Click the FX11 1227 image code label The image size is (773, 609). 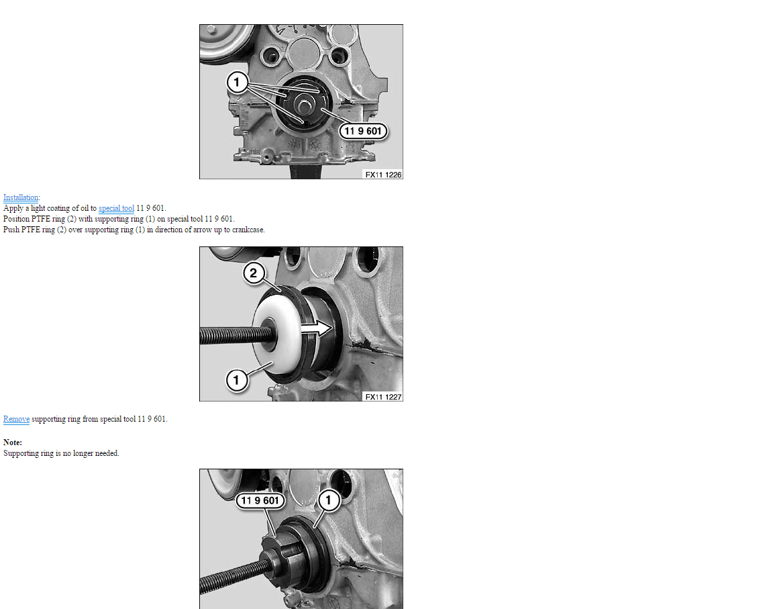tap(383, 397)
